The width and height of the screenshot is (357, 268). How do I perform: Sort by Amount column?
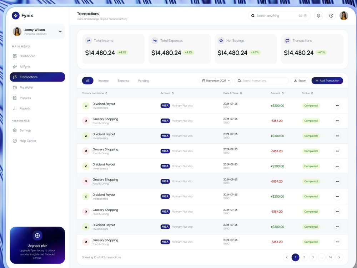tap(277, 93)
